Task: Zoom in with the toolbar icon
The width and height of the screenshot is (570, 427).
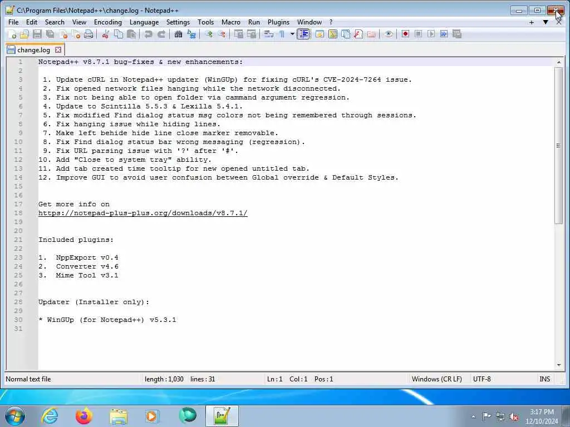Action: tap(209, 34)
